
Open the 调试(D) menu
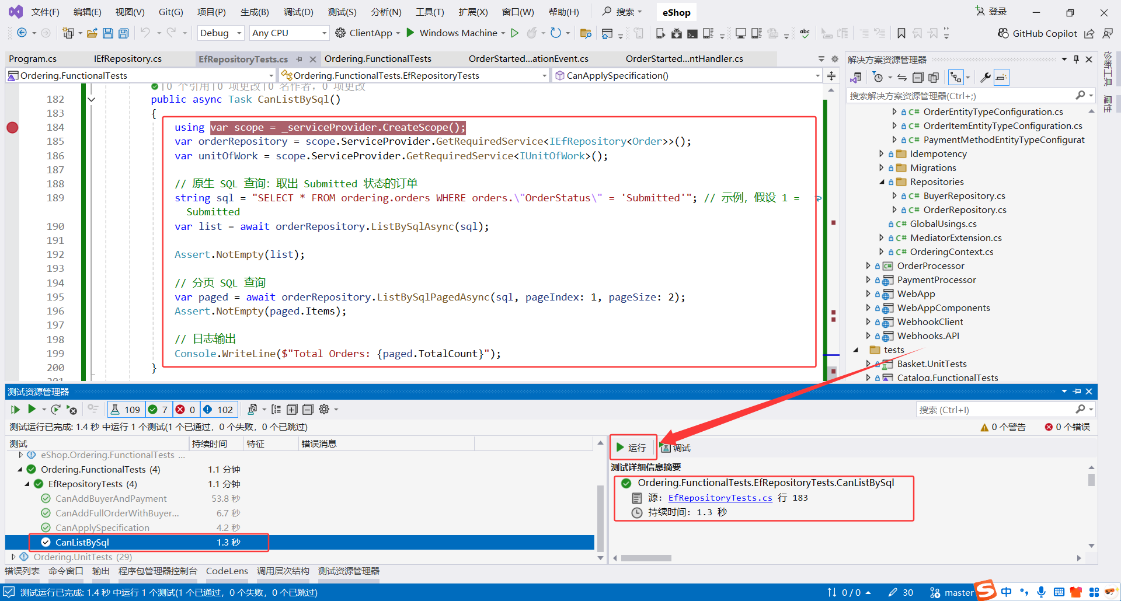coord(298,12)
